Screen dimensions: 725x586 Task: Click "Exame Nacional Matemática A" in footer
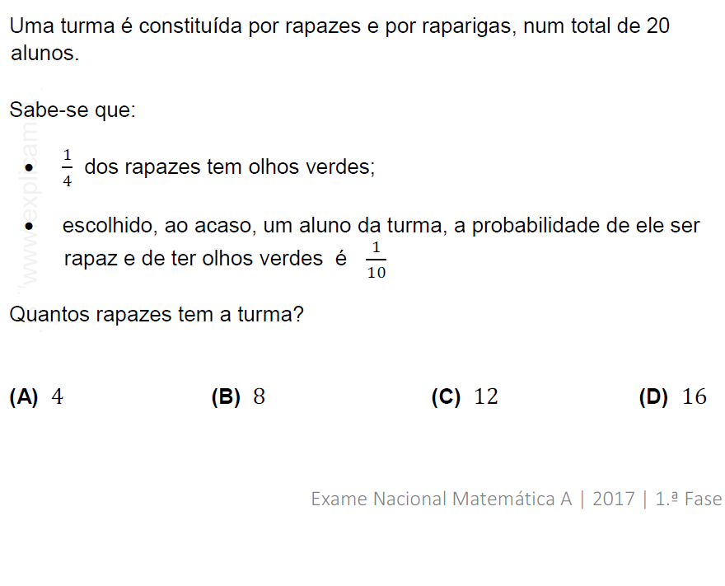click(x=442, y=499)
